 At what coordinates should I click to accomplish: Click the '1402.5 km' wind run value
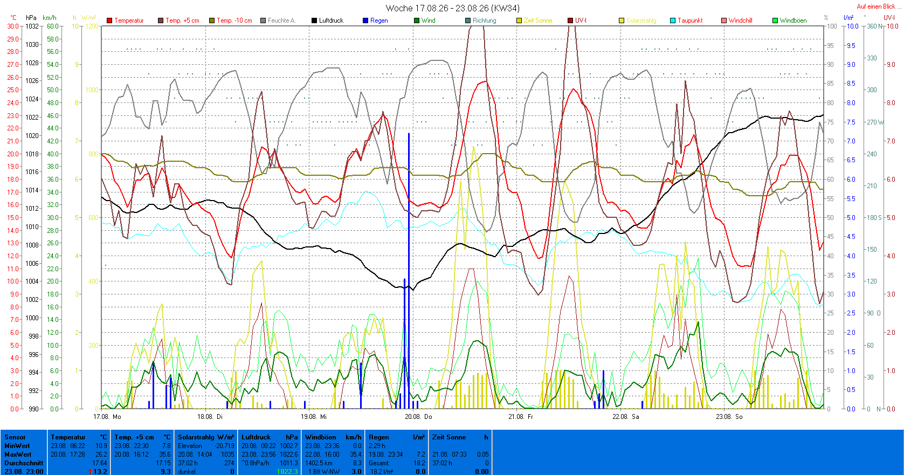[x=319, y=463]
